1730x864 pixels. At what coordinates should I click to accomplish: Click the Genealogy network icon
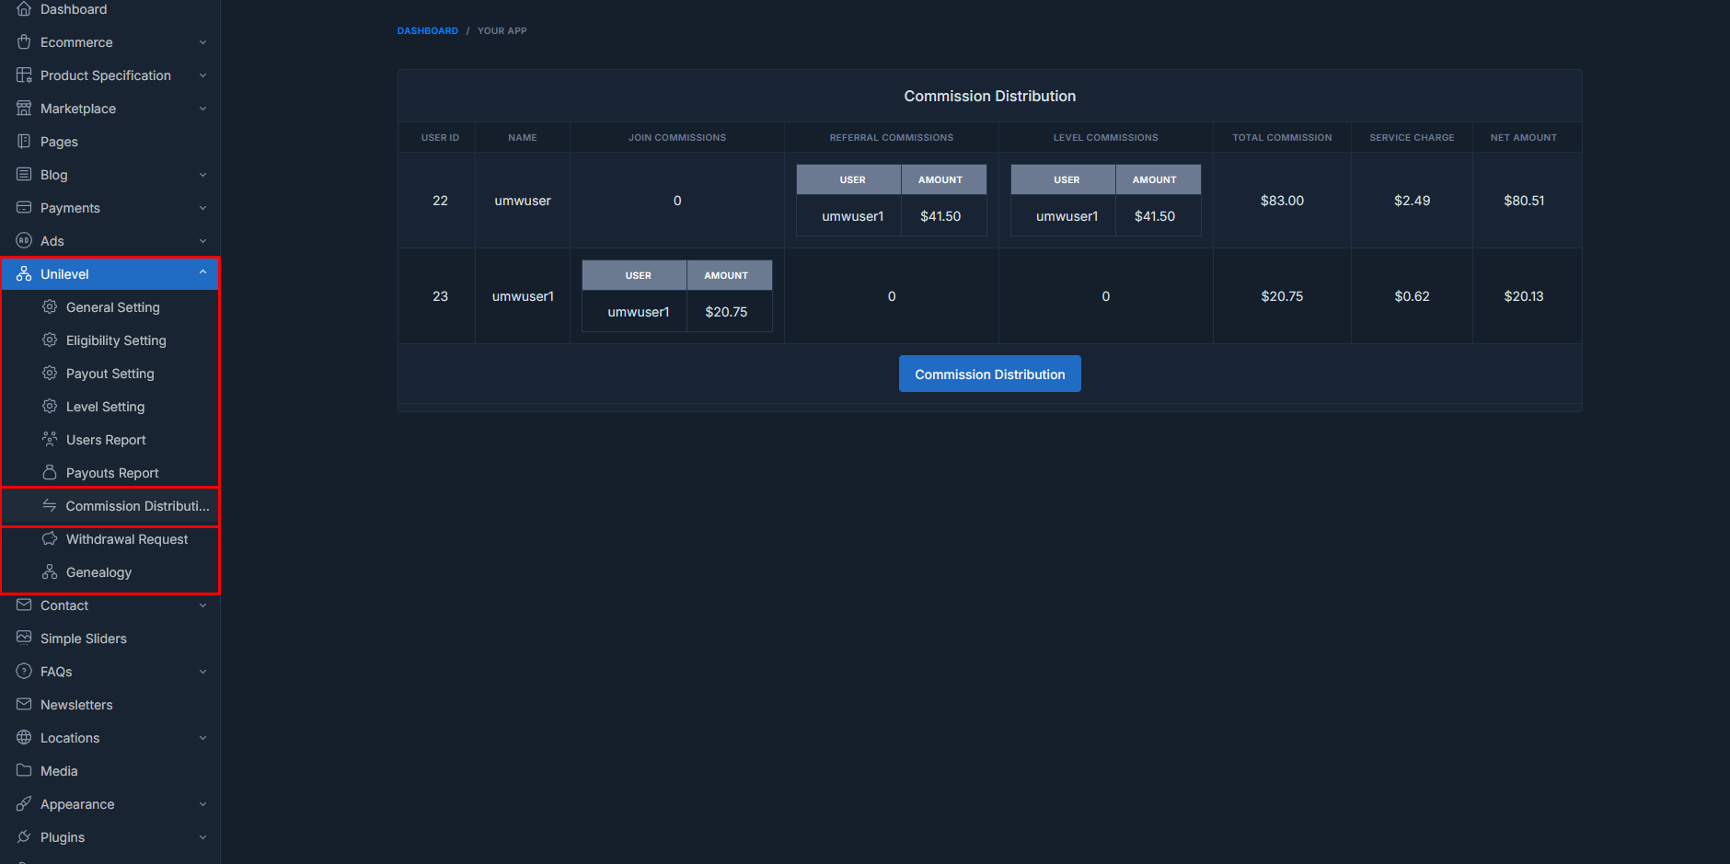pos(50,571)
